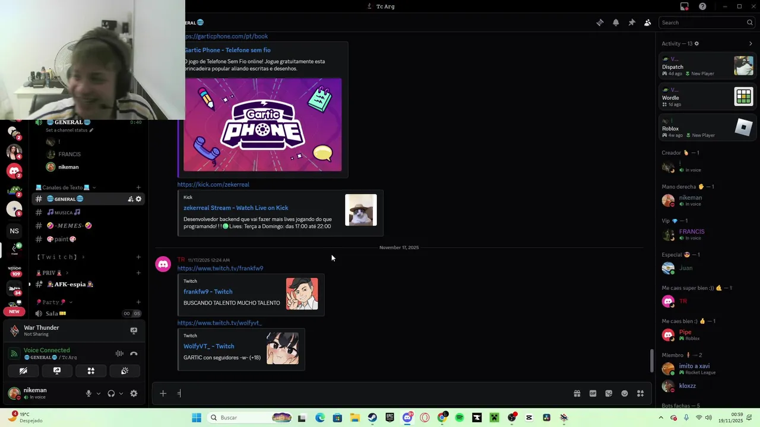Open the Roblox activity card
This screenshot has width=760, height=427.
(707, 128)
